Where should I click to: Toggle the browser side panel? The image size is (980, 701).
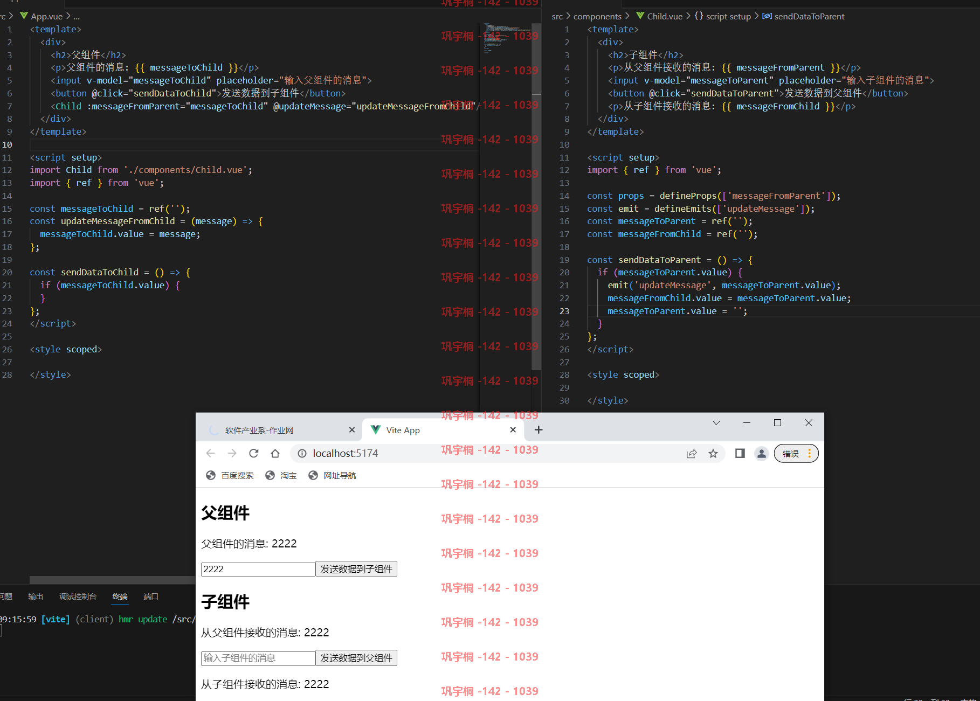(740, 454)
